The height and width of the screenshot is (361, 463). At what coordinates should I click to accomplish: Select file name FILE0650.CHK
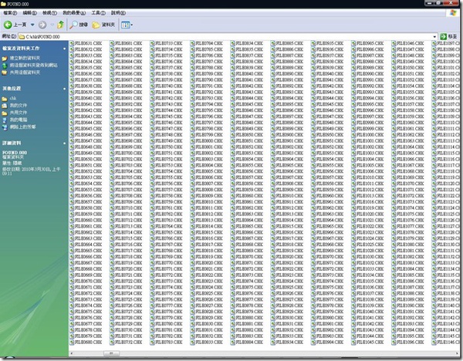(x=88, y=159)
